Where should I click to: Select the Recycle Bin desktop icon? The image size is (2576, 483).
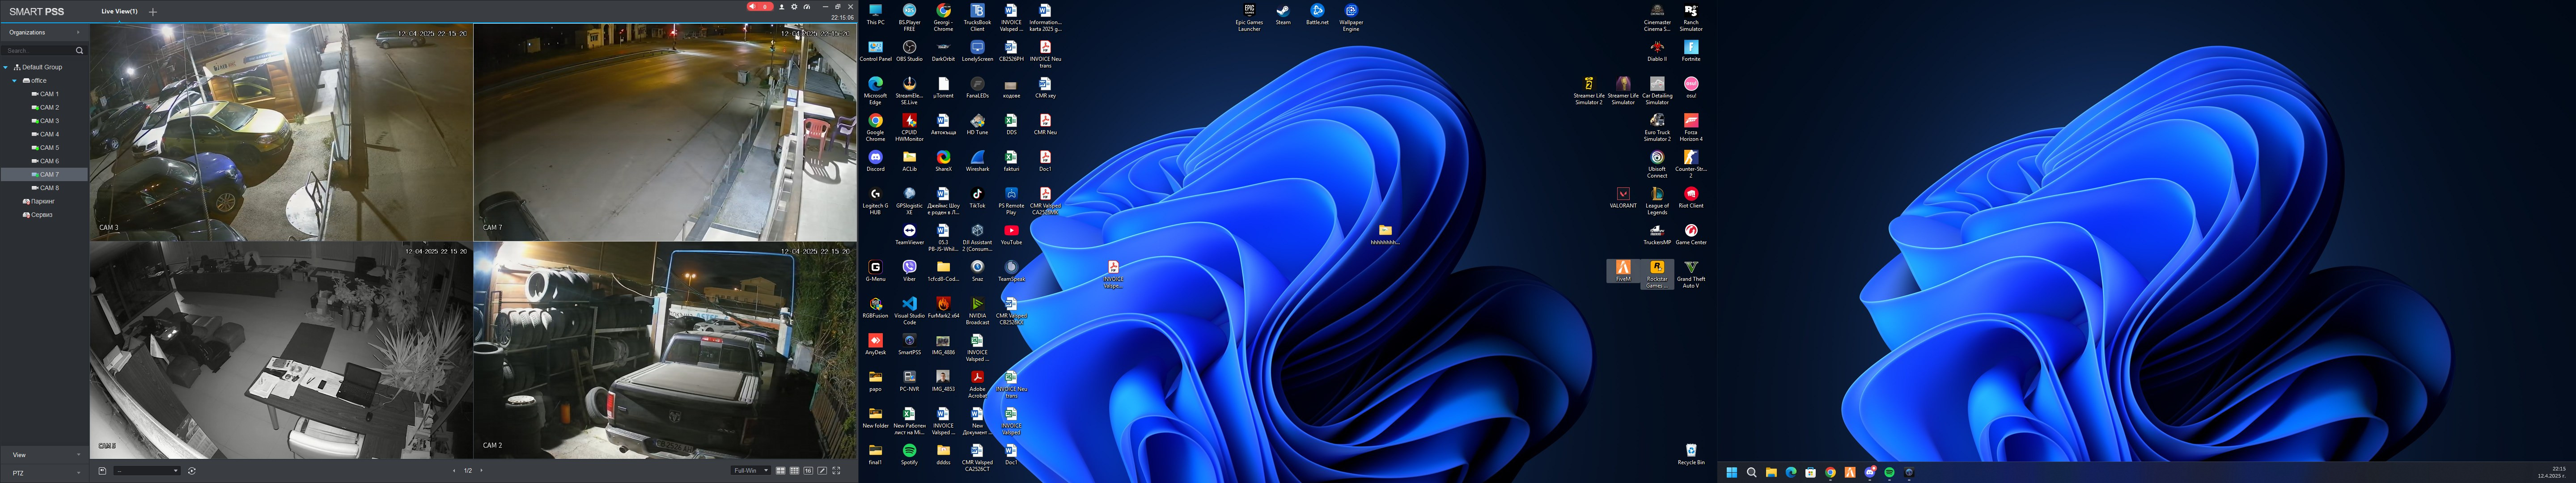(1691, 454)
